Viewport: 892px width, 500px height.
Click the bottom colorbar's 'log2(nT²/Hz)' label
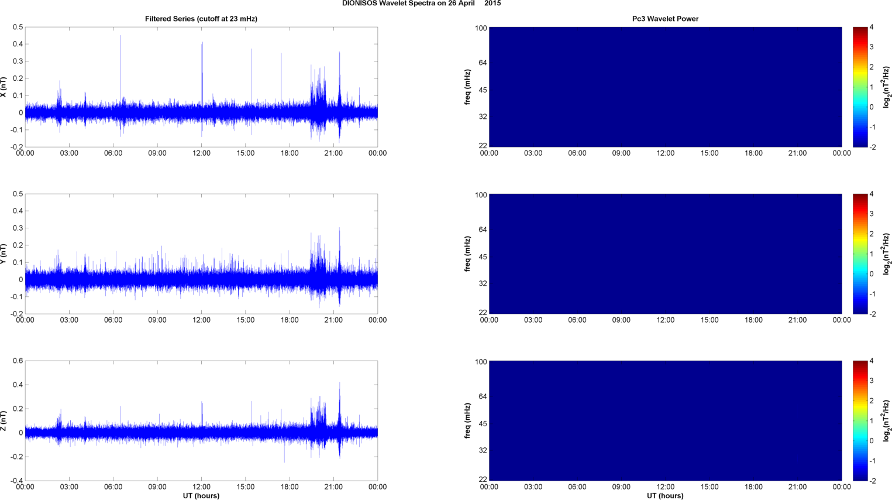887,421
